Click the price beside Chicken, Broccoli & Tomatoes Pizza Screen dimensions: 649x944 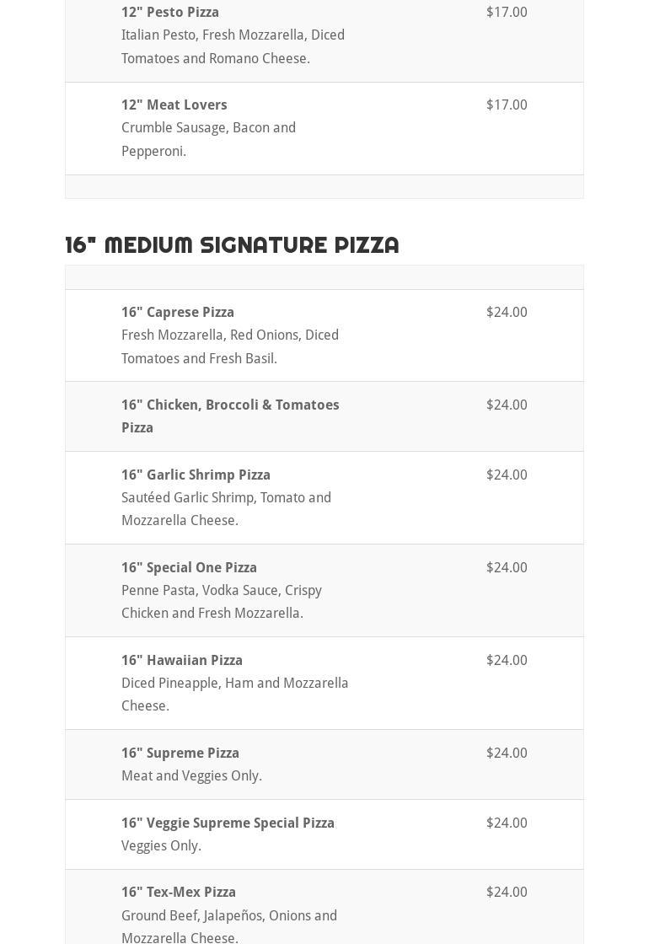(507, 405)
